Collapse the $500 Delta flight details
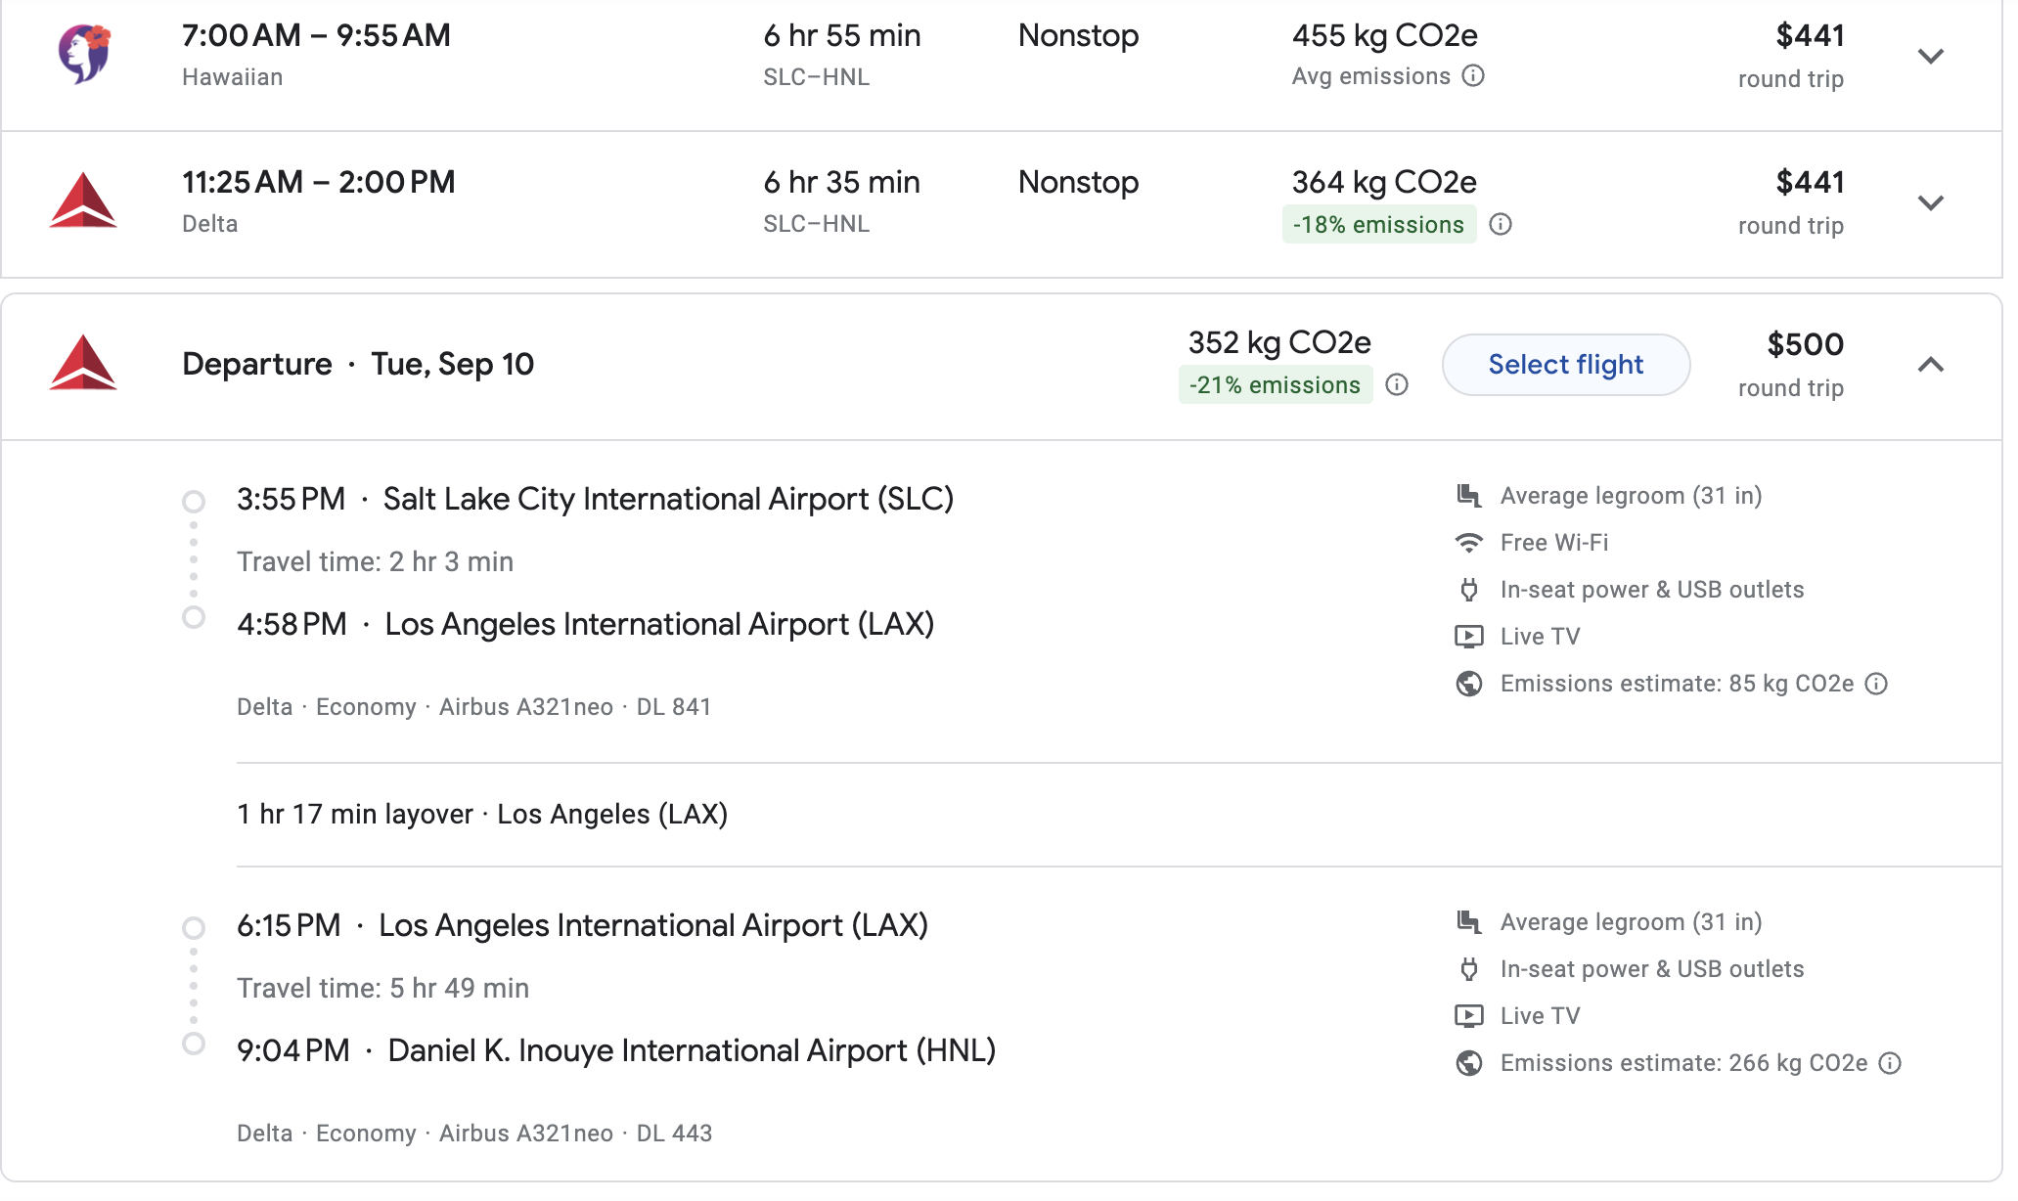Image resolution: width=2018 pixels, height=1201 pixels. click(1930, 366)
